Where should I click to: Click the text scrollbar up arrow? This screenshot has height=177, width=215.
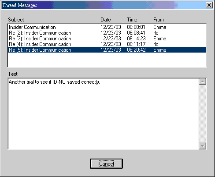pyautogui.click(x=203, y=82)
